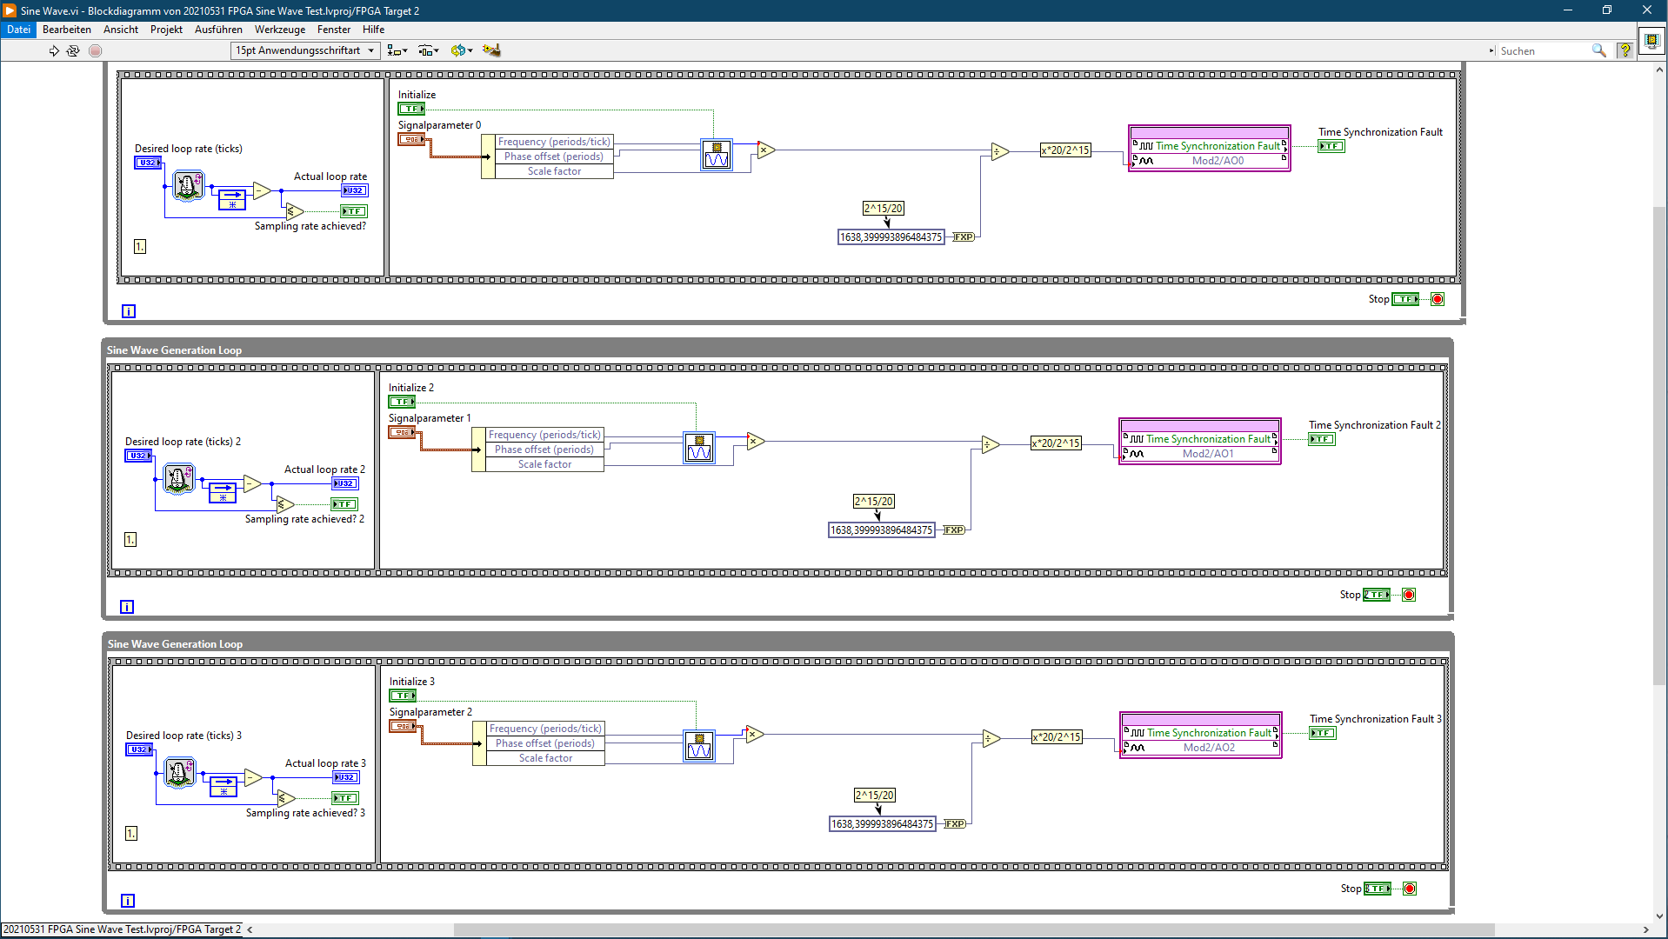Select the Time Synchronization Fault boolean indicator terminal
Viewport: 1668px width, 939px height.
pyautogui.click(x=1331, y=146)
